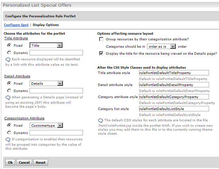Screen dimensions: 219x169
Task: Choose Fixed radio for Categorization Attribute
Action: click(9, 125)
